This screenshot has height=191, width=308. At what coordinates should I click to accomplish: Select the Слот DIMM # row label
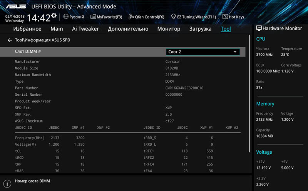tap(28, 51)
